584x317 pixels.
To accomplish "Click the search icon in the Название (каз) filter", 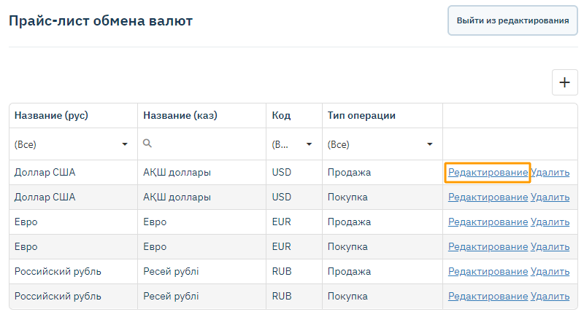I will click(147, 144).
